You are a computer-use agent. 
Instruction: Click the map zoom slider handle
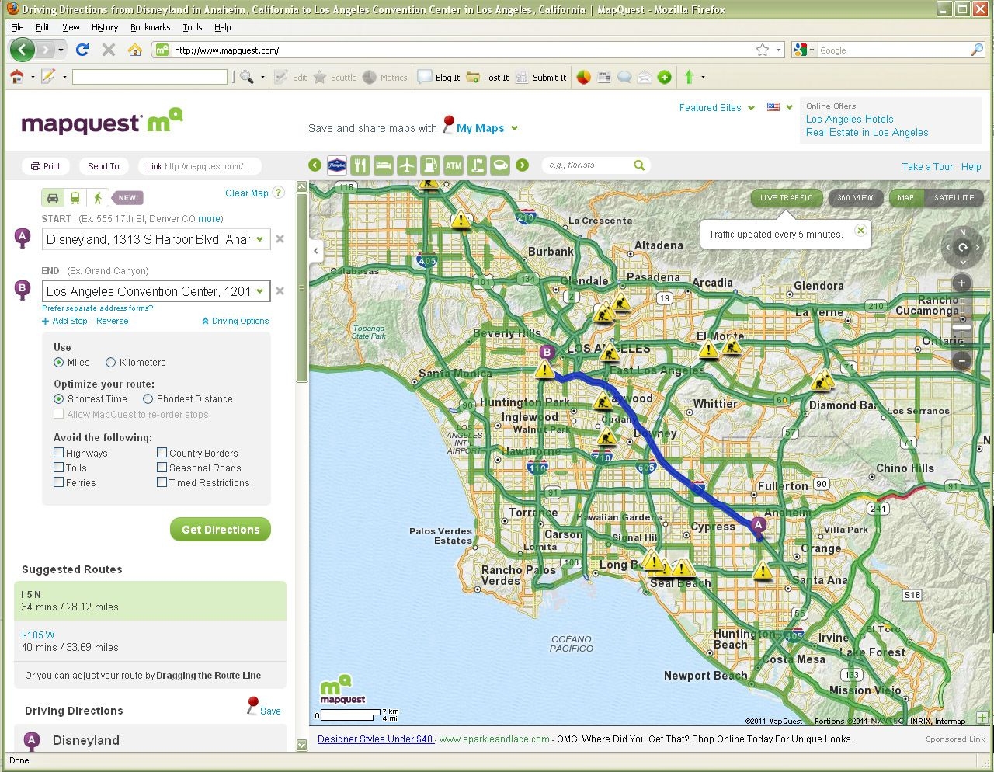[961, 327]
